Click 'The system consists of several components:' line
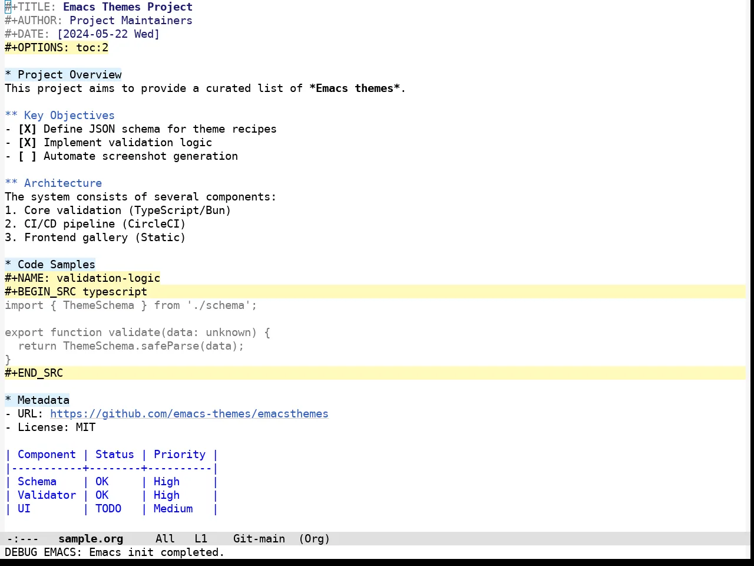 coord(141,197)
